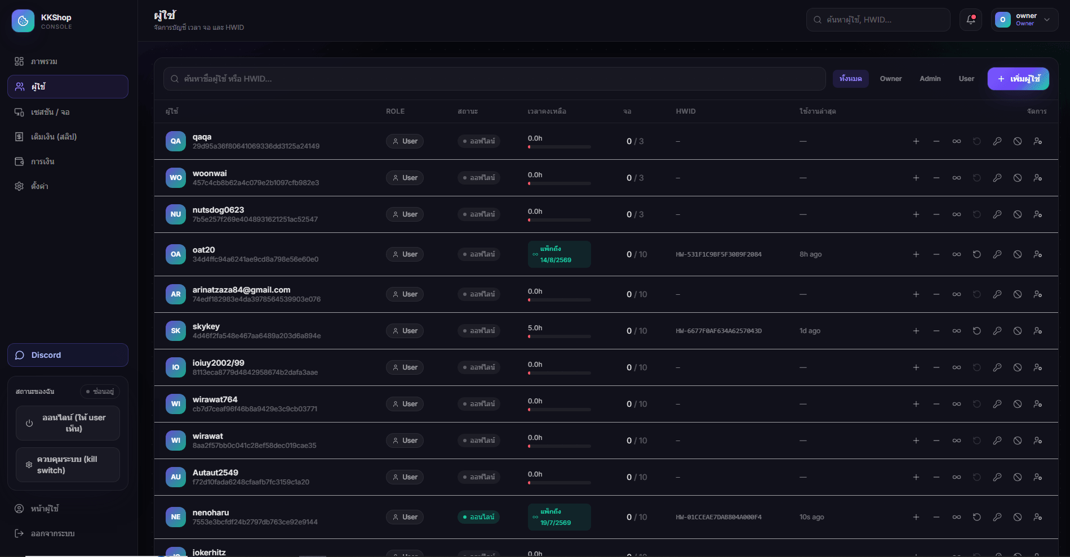Click offline status badge of oat20
This screenshot has width=1070, height=557.
(x=478, y=254)
